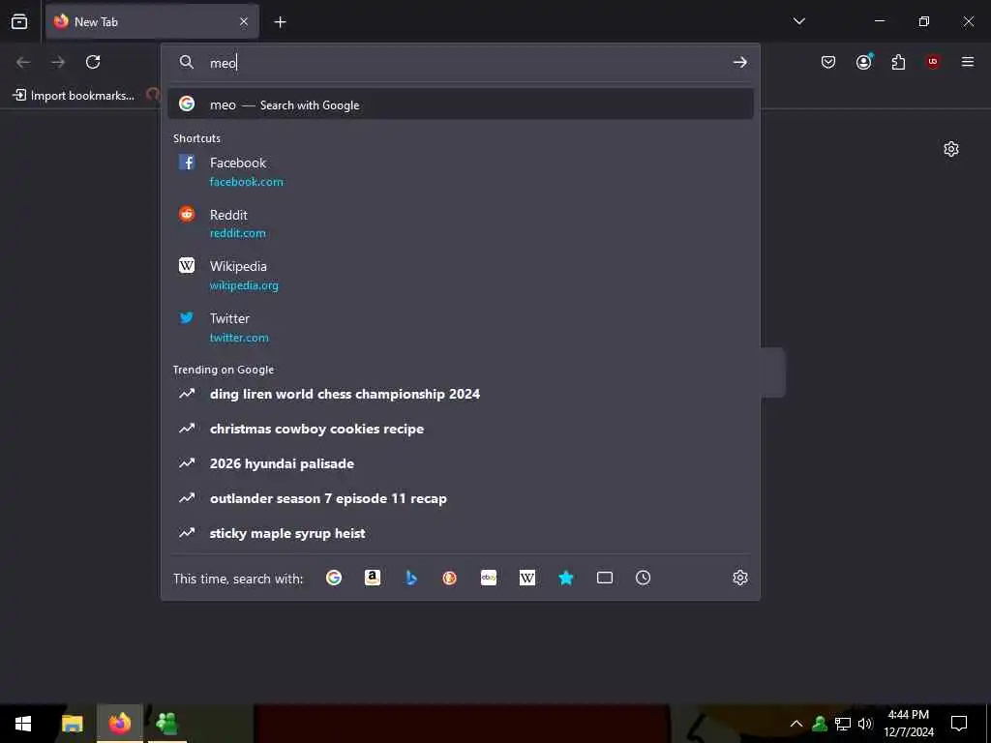991x743 pixels.
Task: Click network icon in system tray
Action: 843,724
